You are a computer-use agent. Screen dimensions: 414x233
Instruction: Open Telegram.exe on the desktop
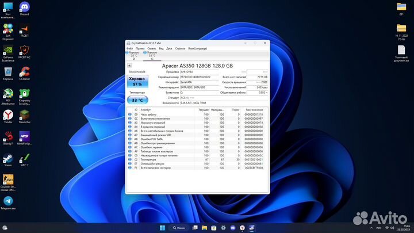(8, 201)
